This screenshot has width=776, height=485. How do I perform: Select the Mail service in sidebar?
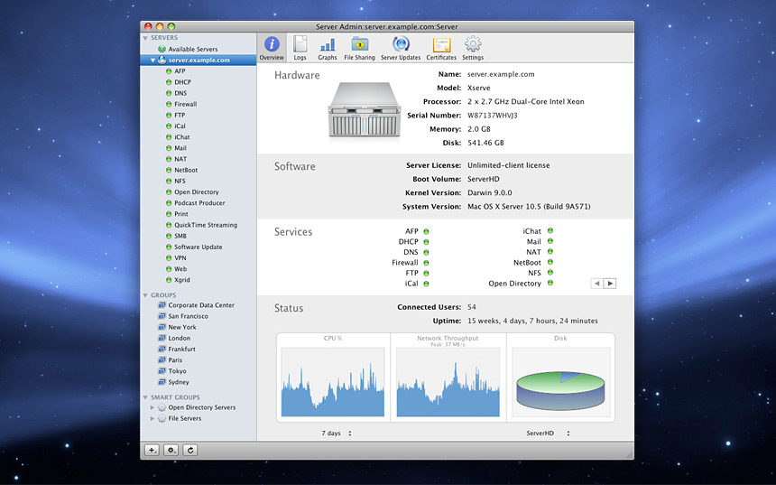180,148
